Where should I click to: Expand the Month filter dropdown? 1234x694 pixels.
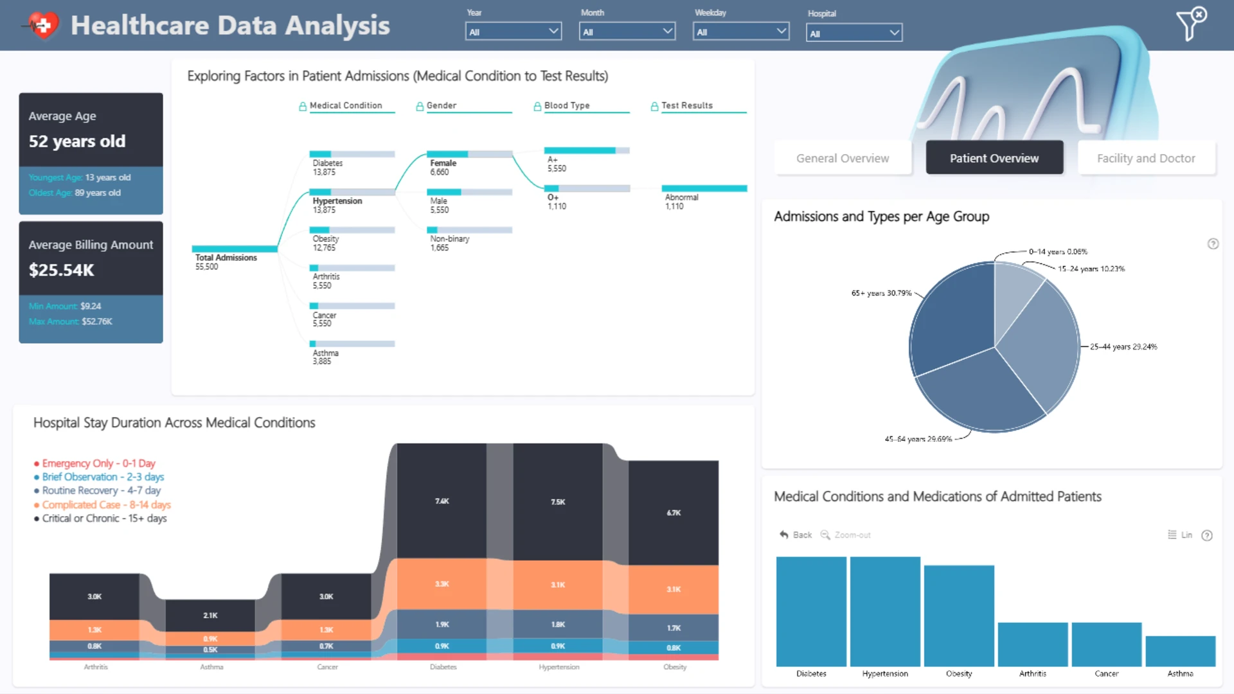[x=627, y=31]
